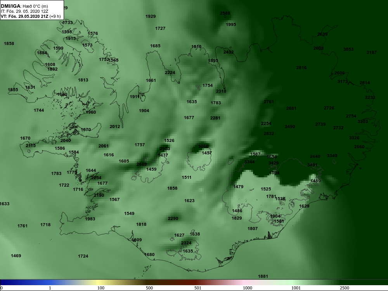Click the map value 2490

tap(290, 126)
